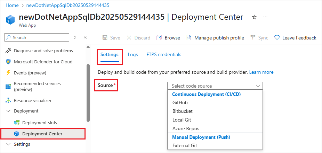The height and width of the screenshot is (153, 322).
Task: Select GitHub as code source
Action: (180, 102)
